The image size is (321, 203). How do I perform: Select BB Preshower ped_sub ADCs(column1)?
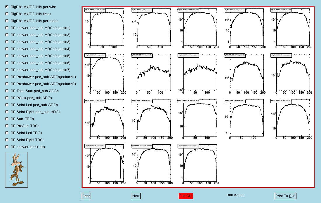click(x=7, y=77)
